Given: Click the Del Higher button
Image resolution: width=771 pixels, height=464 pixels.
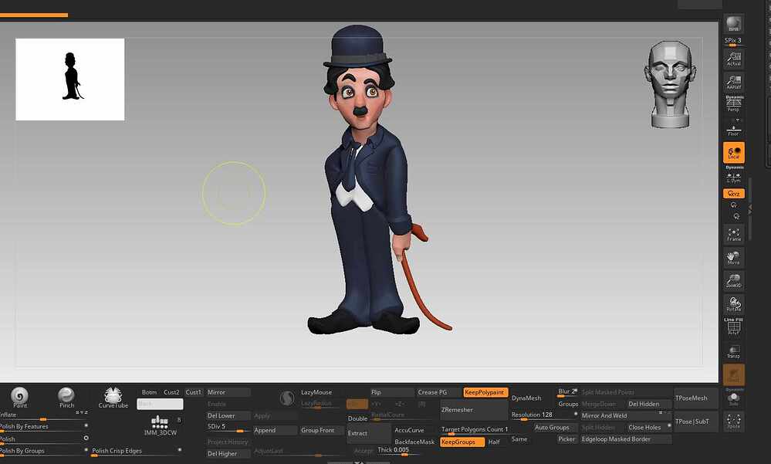Looking at the screenshot, I should point(228,454).
